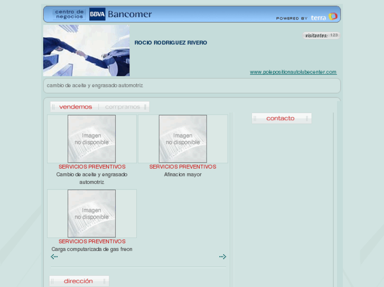This screenshot has height=287, width=384.
Task: Open SERVICIOS PREVENTIVOS link above Cambio de aceite
Action: 92,167
